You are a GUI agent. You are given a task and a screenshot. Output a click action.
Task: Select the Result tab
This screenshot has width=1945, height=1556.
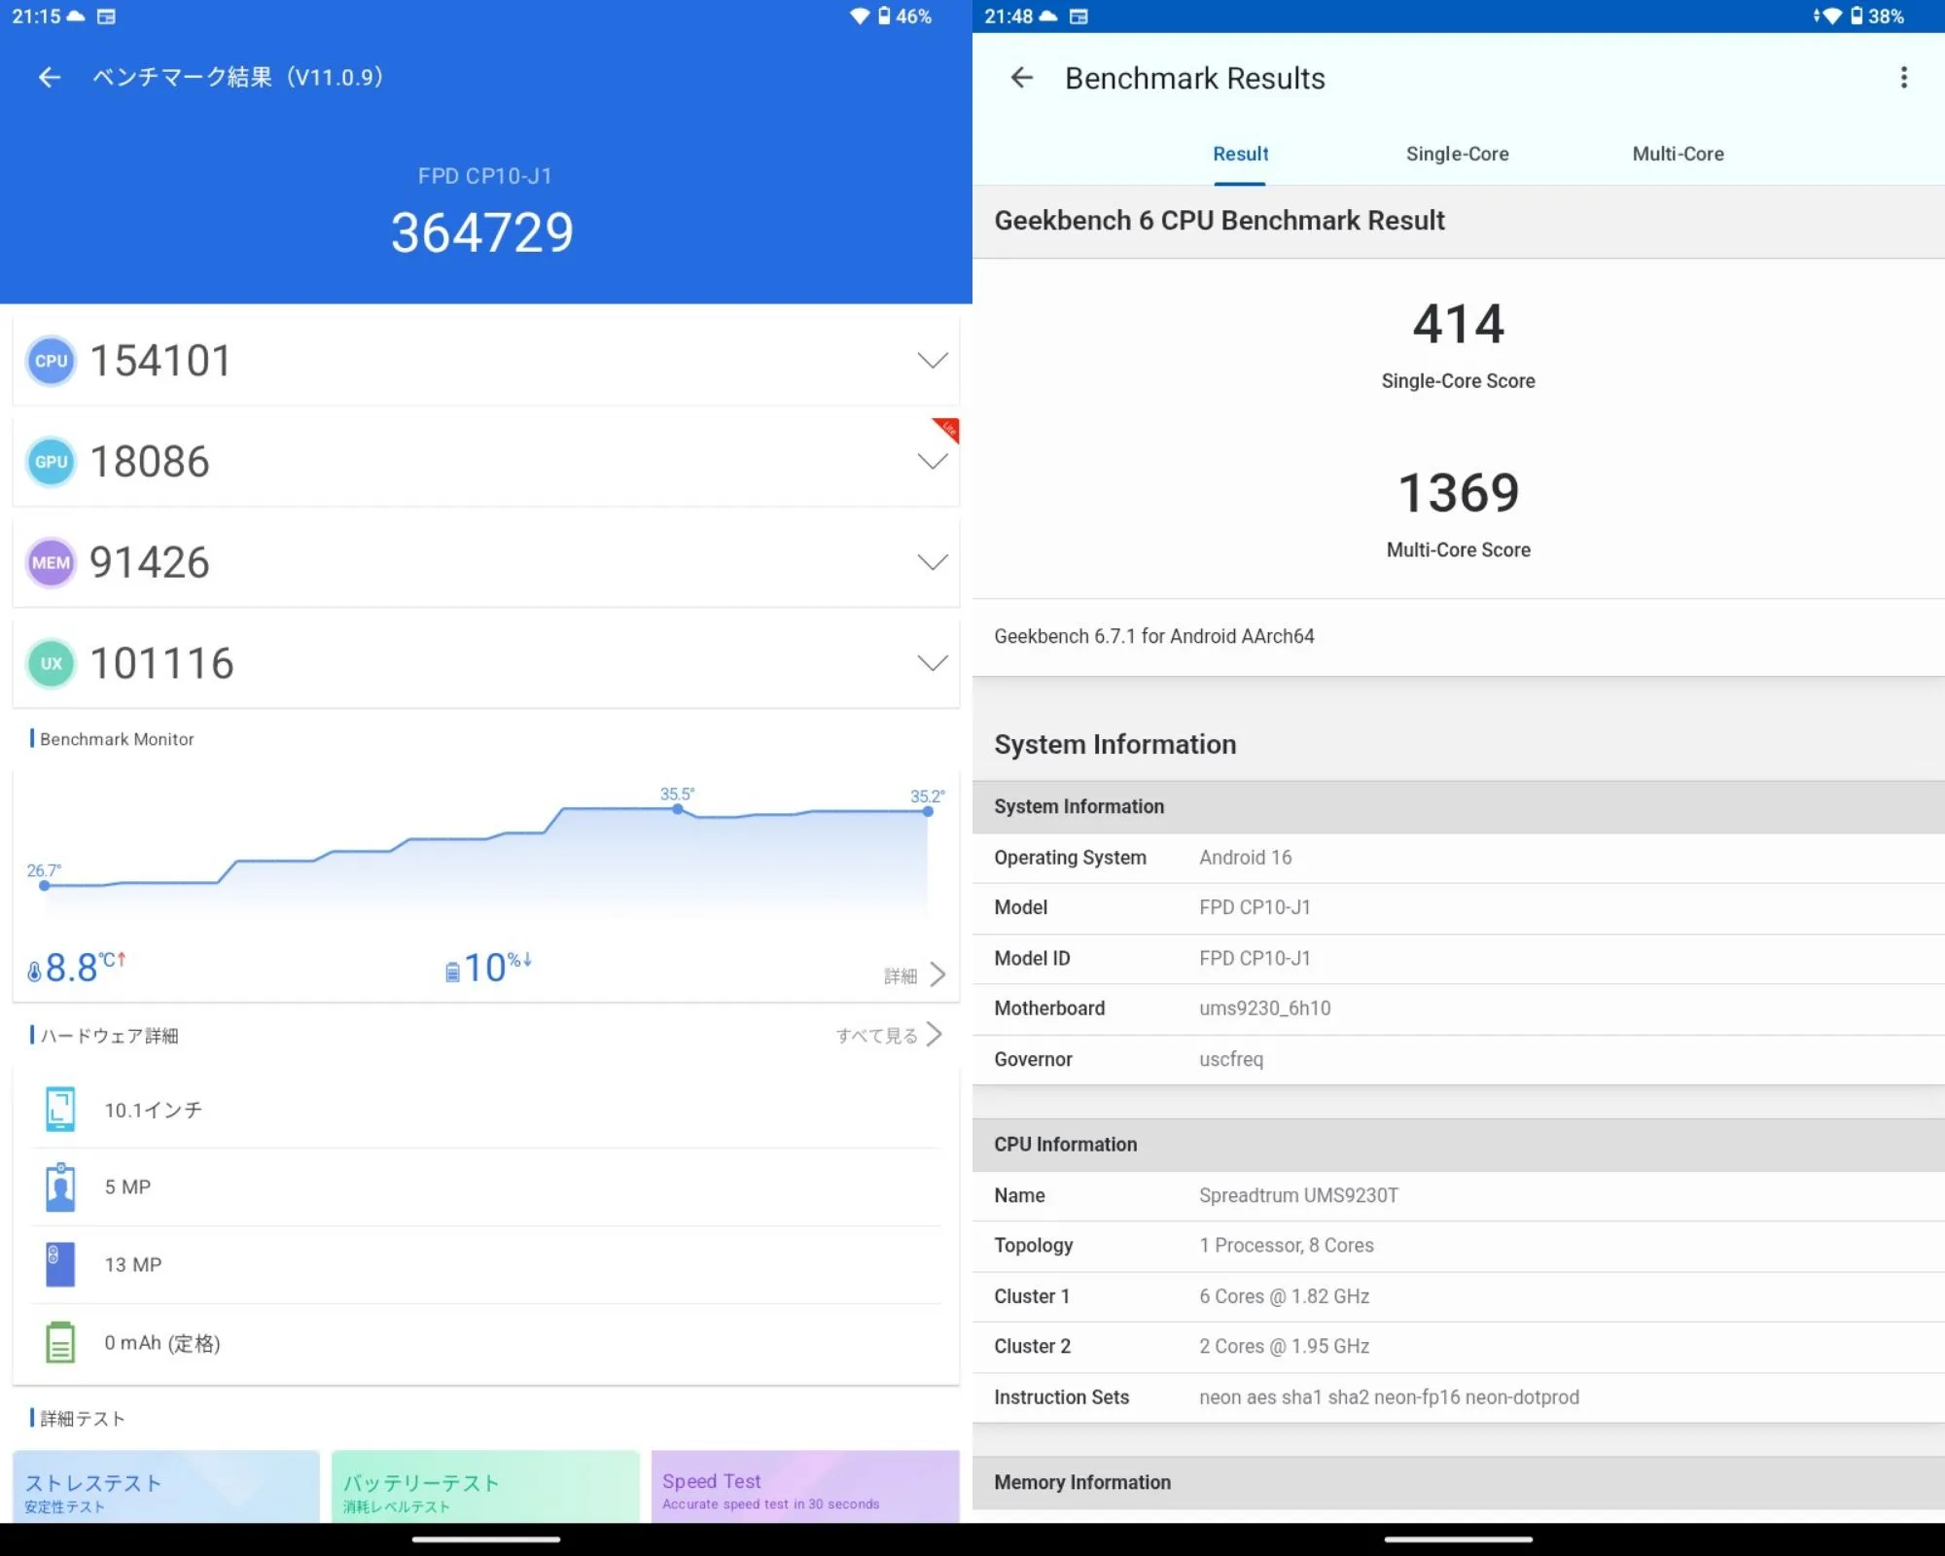pyautogui.click(x=1240, y=154)
